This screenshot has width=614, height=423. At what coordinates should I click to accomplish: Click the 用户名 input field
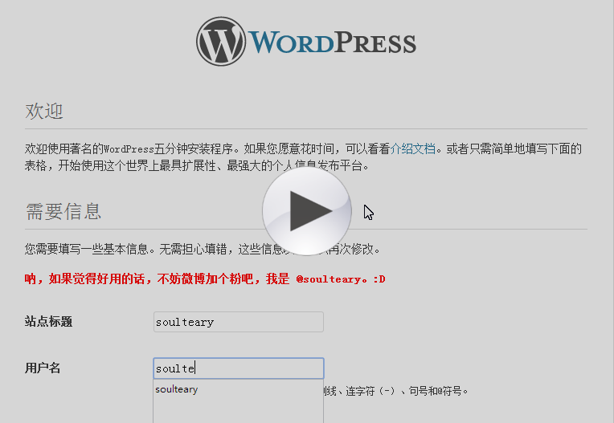[x=239, y=368]
